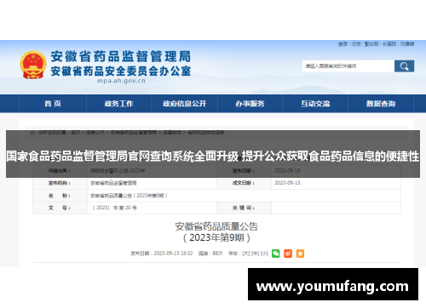
Task: Open the 数据查询 navigation tab
Action: 381,104
